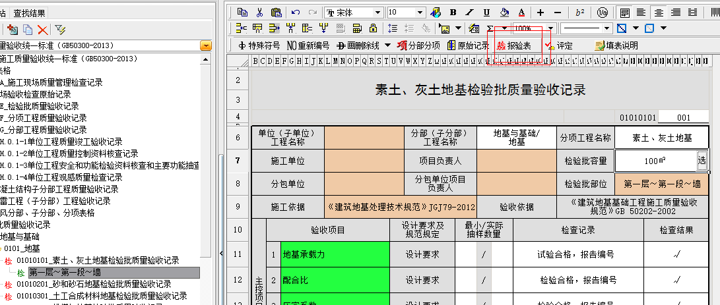The image size is (720, 305).
Task: Open the font name dropdown
Action: (x=377, y=12)
